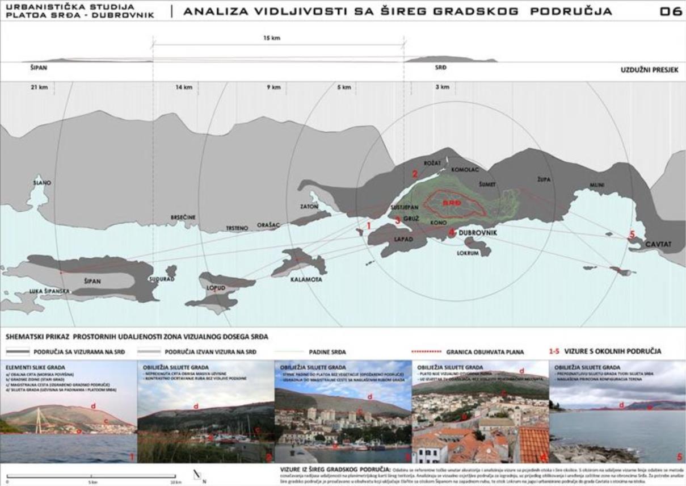
Task: Click the north arrow compass symbol
Action: tap(196, 475)
